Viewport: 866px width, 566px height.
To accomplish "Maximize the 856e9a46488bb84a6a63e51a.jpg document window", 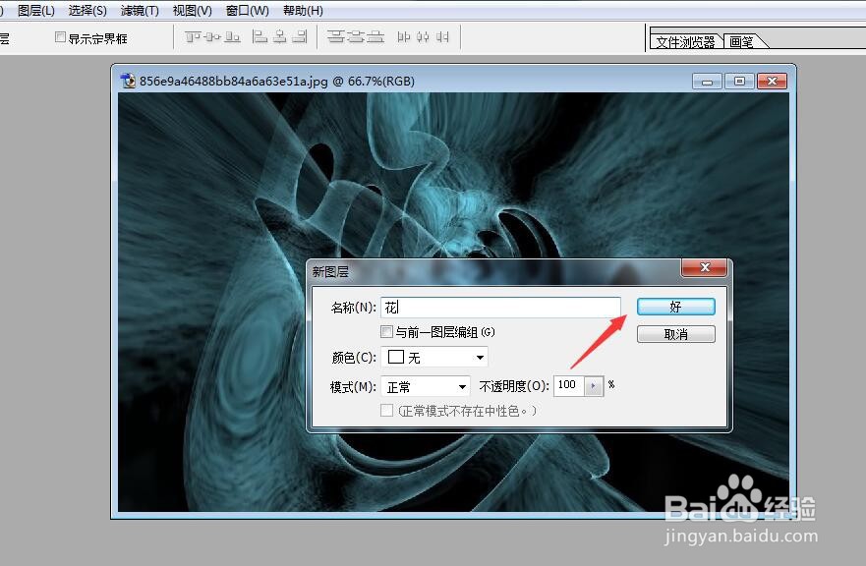I will [x=739, y=82].
